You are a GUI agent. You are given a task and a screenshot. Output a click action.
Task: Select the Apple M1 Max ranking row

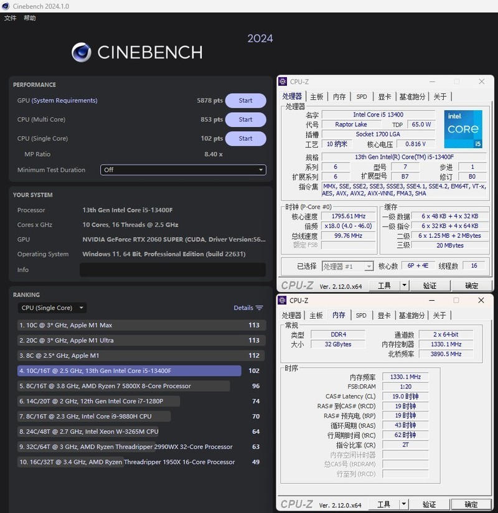coord(141,325)
